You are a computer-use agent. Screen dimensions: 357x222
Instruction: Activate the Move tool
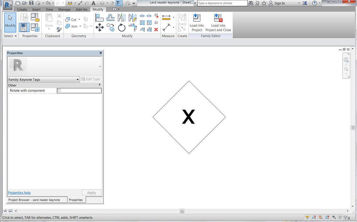click(100, 28)
